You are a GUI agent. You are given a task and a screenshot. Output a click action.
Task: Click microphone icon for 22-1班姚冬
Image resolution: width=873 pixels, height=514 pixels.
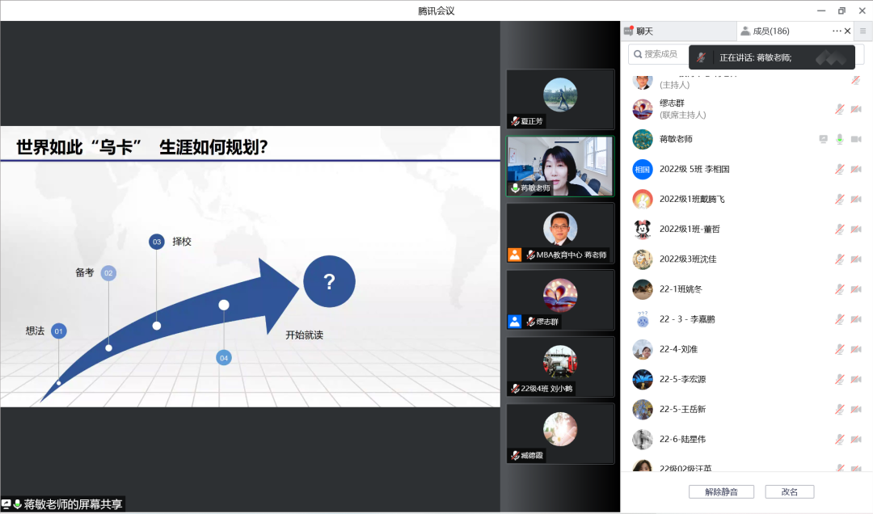840,289
